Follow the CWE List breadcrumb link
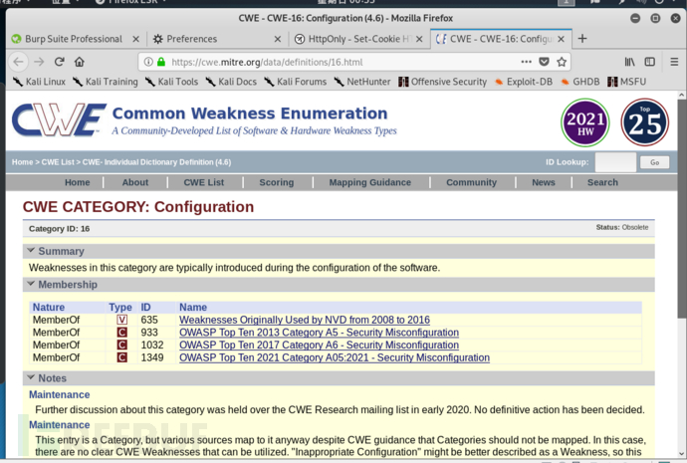The image size is (687, 463). pyautogui.click(x=58, y=162)
